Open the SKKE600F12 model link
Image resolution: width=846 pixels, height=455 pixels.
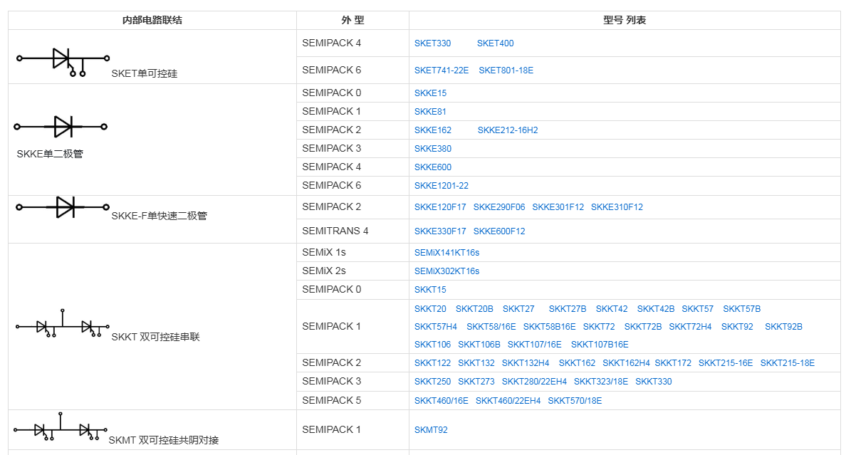498,231
